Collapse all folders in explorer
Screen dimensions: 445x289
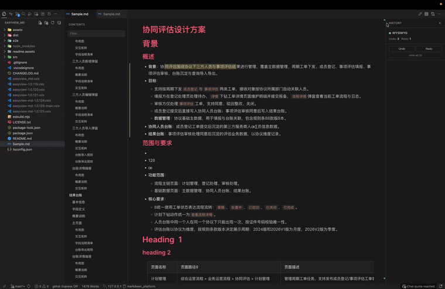[x=59, y=23]
